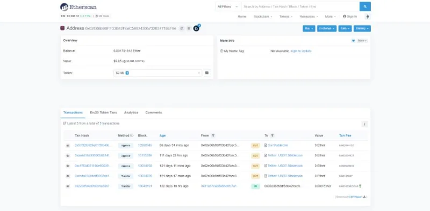
Task: Filter the To column with funnel icon
Action: [272, 135]
